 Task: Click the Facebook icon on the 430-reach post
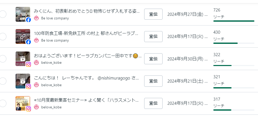(28, 42)
